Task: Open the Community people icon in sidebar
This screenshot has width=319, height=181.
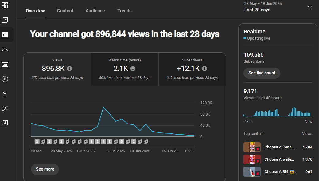Action: point(5,49)
